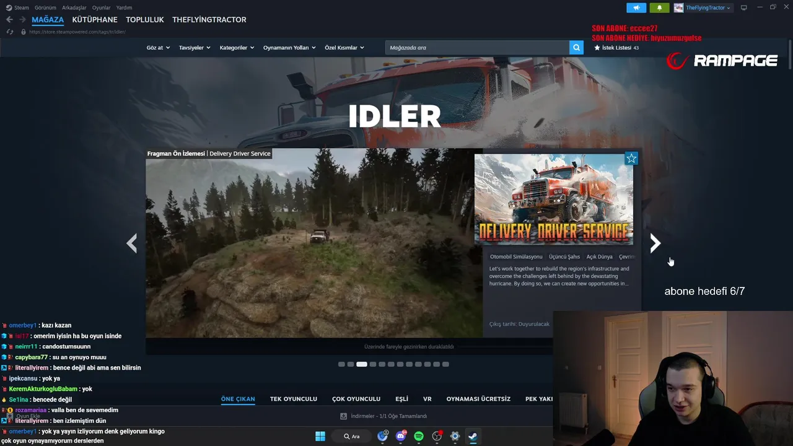Switch to Big Picture mode via the monitor icon
Image resolution: width=793 pixels, height=446 pixels.
tap(744, 8)
